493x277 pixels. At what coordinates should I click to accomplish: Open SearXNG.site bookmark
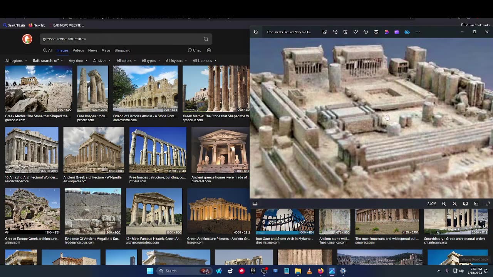[x=14, y=25]
